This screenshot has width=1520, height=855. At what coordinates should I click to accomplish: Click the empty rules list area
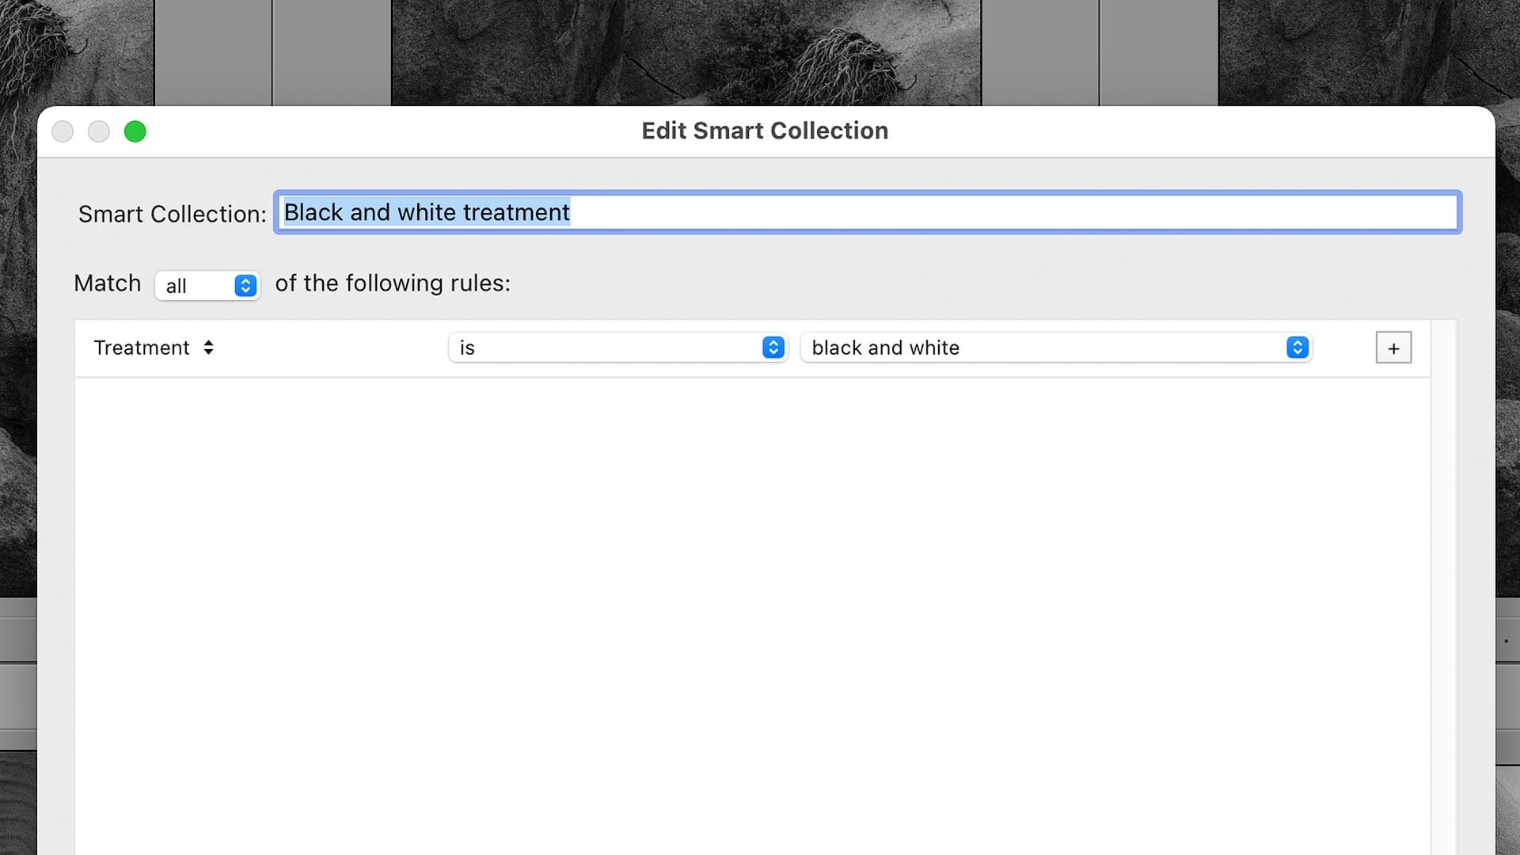(x=752, y=610)
